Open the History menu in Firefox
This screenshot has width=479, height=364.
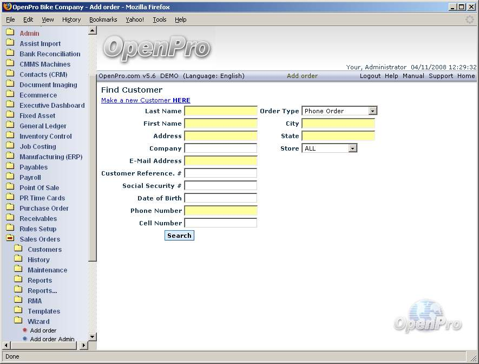(71, 19)
